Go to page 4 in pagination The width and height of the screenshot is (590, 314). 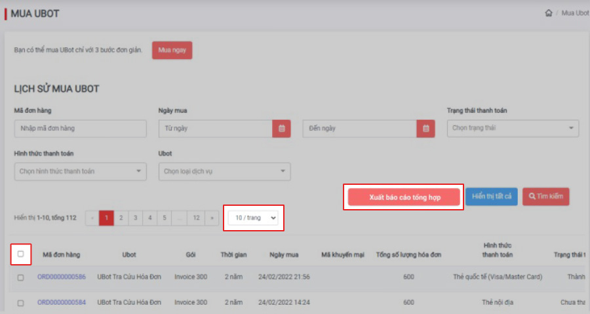[149, 218]
